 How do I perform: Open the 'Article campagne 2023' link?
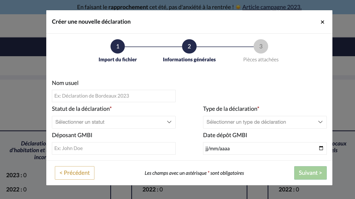coord(272,7)
